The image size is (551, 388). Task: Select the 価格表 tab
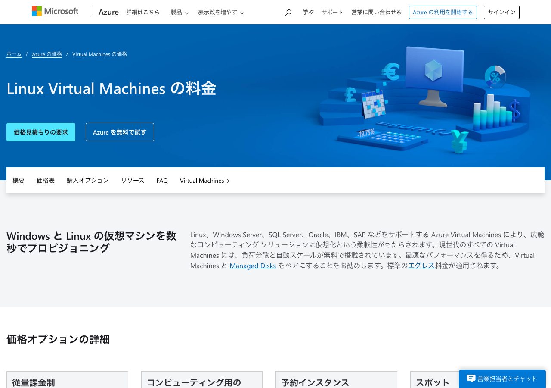[46, 181]
